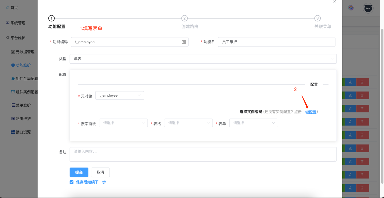
Task: Click the 取消 button
Action: point(100,172)
